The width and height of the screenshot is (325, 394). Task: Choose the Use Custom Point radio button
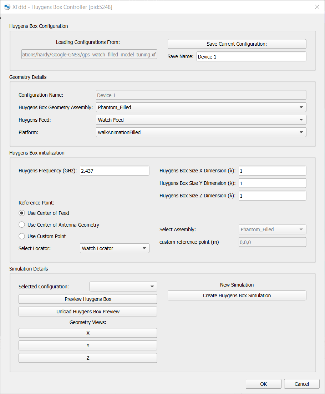pos(22,236)
